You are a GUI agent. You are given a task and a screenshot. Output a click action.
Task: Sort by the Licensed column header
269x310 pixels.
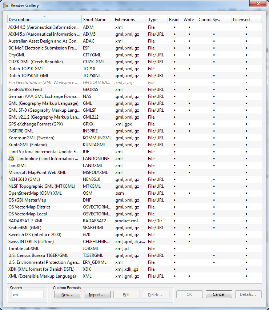coord(246,20)
